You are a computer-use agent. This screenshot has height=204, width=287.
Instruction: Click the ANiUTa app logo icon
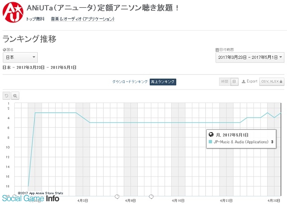tap(13, 12)
